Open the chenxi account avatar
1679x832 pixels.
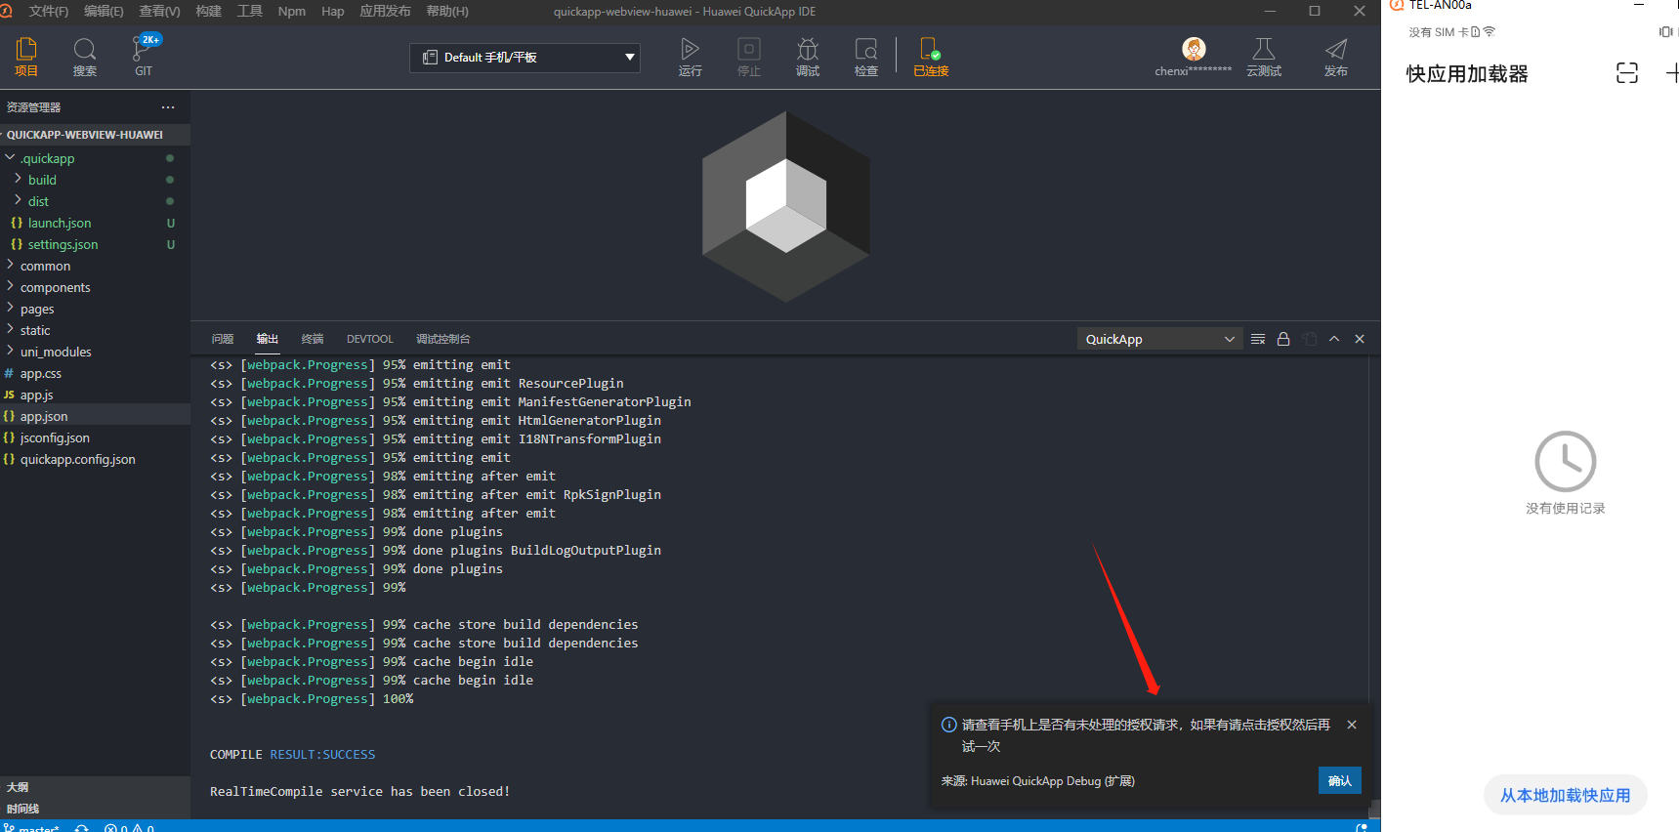pyautogui.click(x=1194, y=49)
